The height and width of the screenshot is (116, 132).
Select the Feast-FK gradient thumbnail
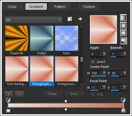(17, 38)
